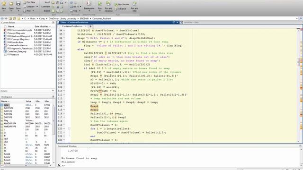Open the Command Window actions menu

pyautogui.click(x=300, y=146)
